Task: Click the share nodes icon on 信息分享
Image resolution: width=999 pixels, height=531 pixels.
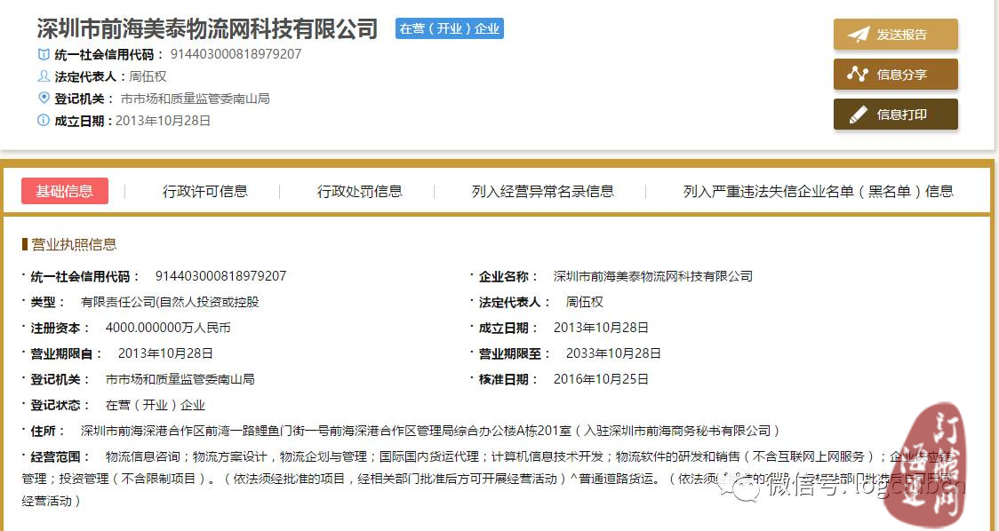Action: [858, 75]
